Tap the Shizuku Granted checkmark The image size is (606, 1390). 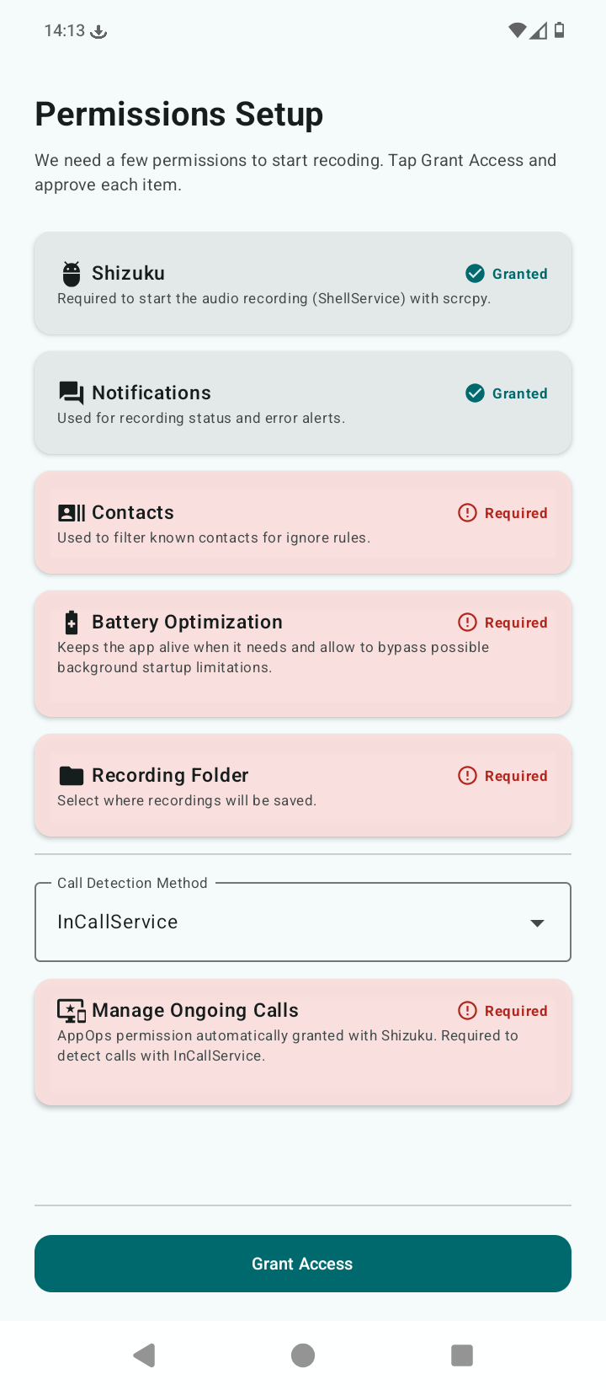pyautogui.click(x=475, y=274)
